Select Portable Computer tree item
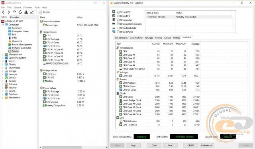255x149 pixels. 22,48
